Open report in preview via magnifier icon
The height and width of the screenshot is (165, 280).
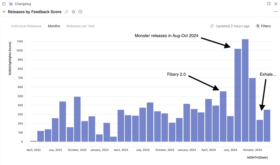[x=269, y=4]
